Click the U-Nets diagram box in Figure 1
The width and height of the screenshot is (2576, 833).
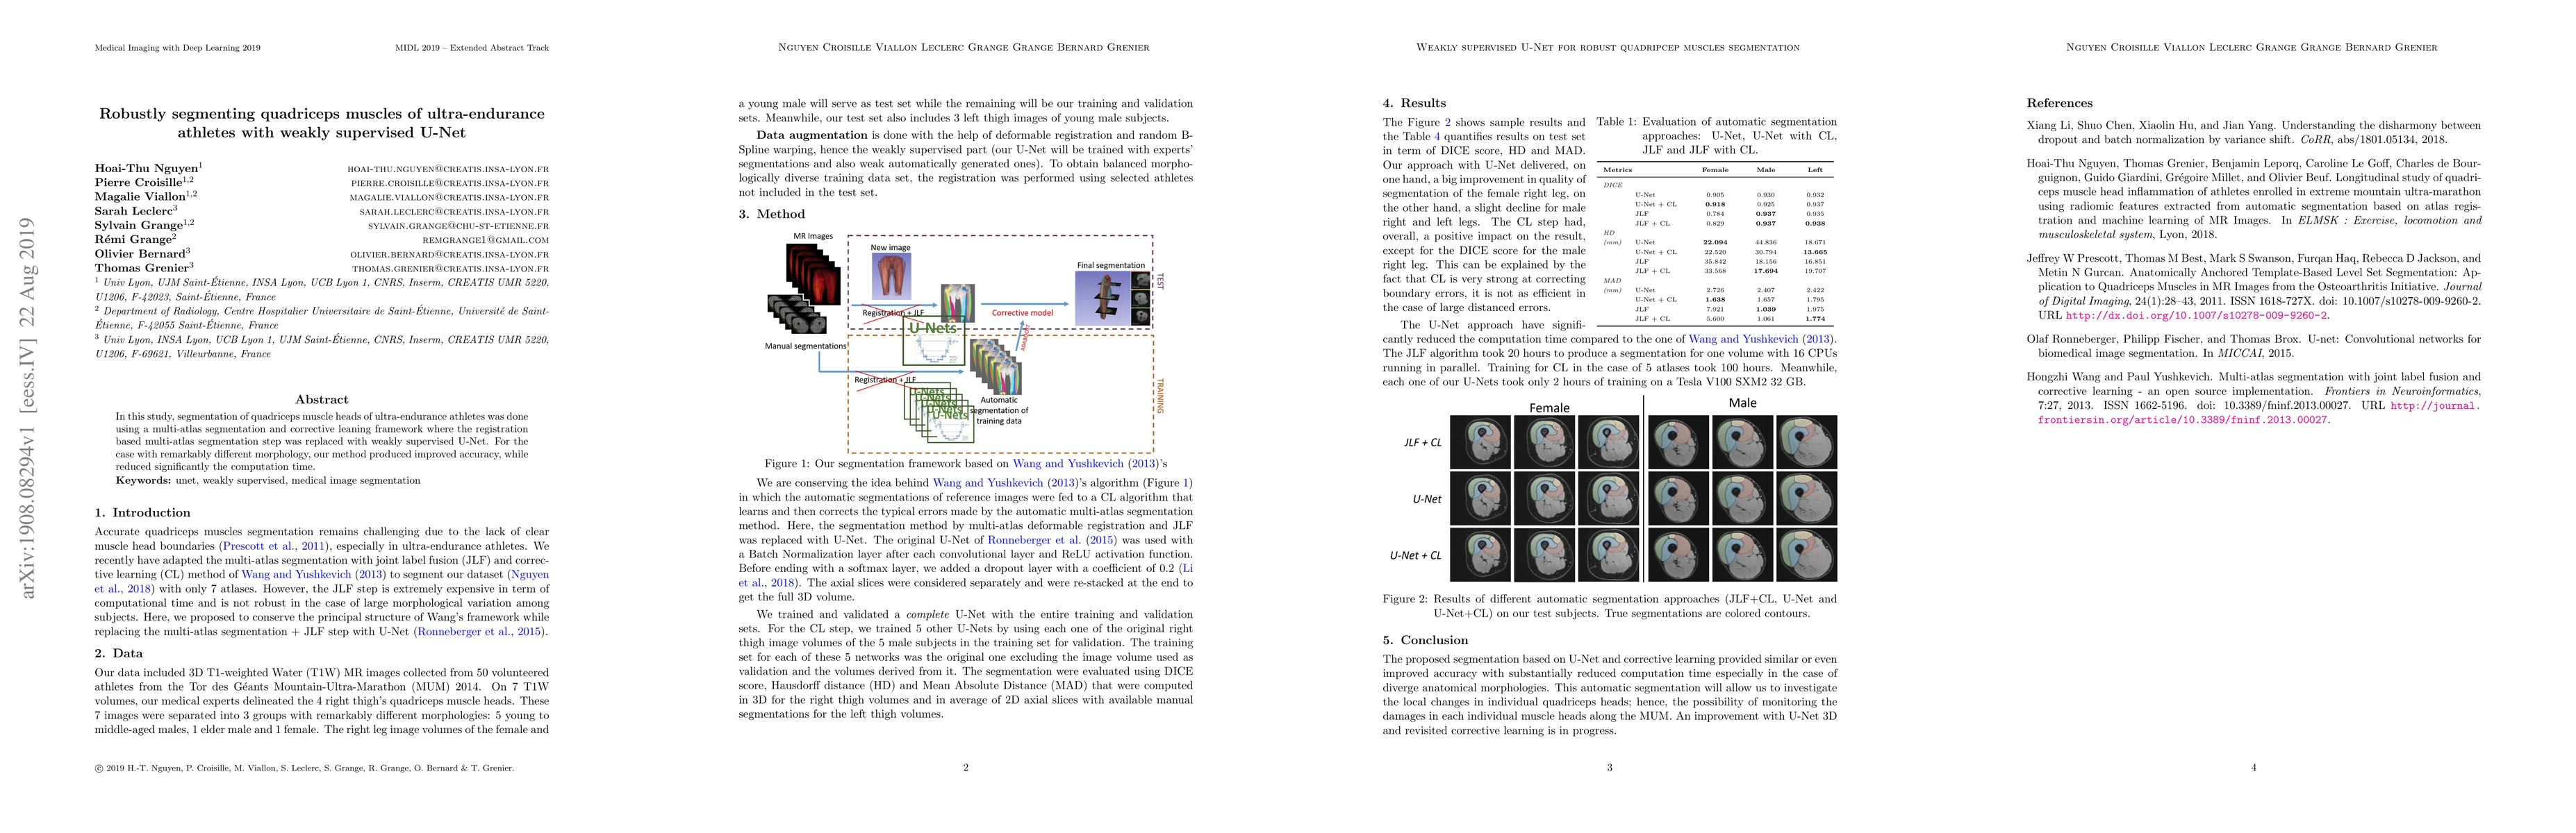[932, 341]
